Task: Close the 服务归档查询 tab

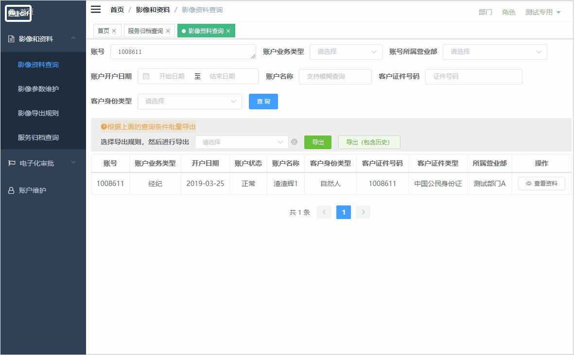Action: click(168, 31)
